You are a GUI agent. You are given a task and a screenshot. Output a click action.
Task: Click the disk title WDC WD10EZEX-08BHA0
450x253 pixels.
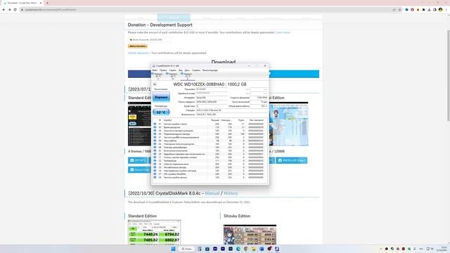point(210,84)
